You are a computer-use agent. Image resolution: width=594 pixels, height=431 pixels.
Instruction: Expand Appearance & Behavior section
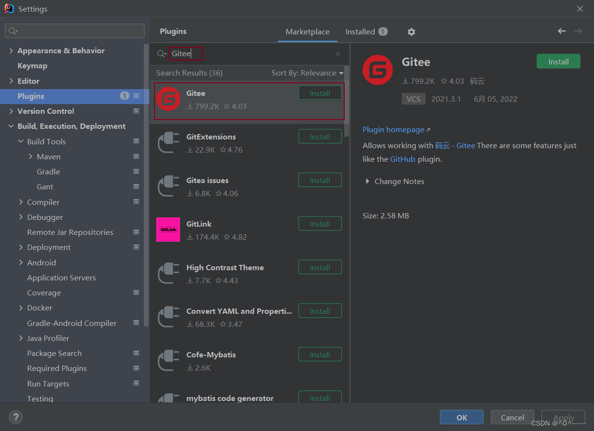(11, 51)
